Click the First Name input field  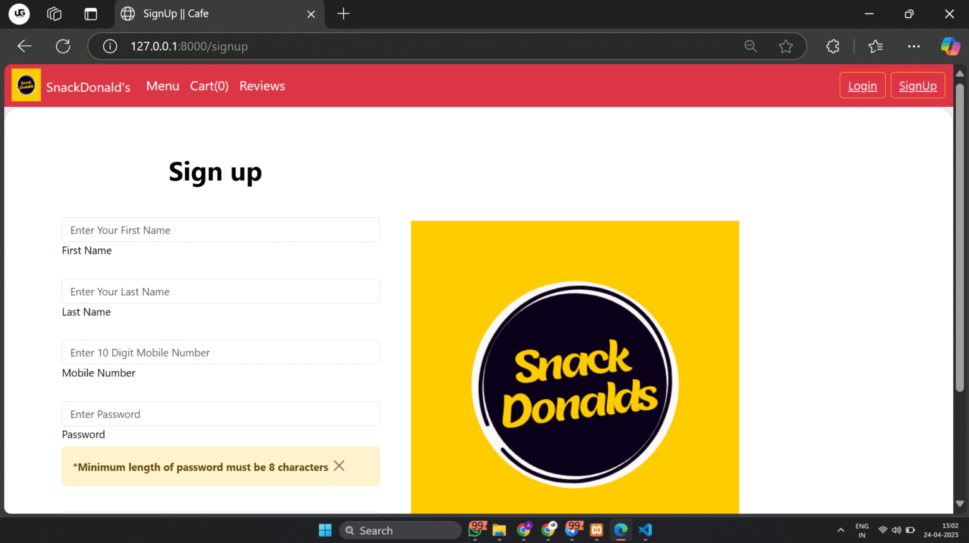point(220,229)
